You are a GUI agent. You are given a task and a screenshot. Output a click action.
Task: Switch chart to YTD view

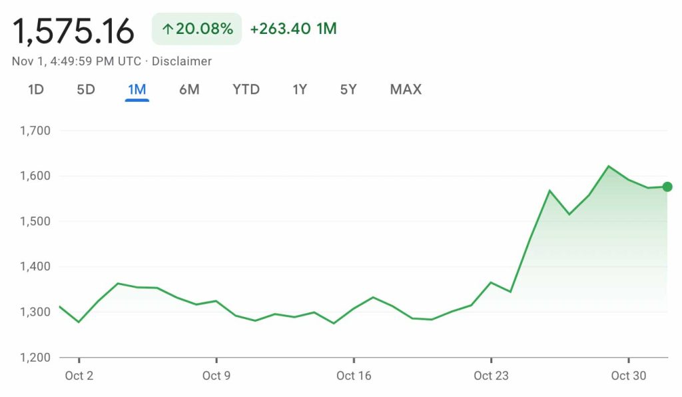[246, 89]
